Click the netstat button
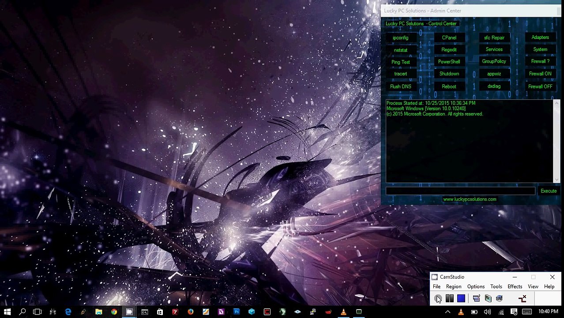The image size is (564, 318). [x=401, y=50]
